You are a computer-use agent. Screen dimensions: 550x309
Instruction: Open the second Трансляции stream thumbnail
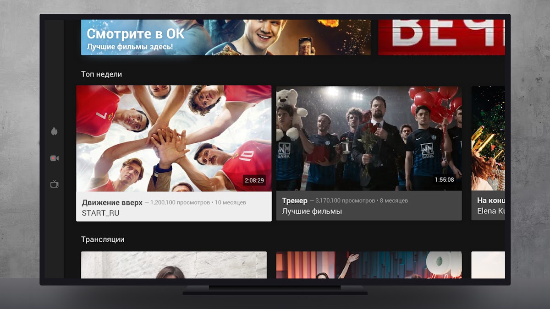point(369,265)
